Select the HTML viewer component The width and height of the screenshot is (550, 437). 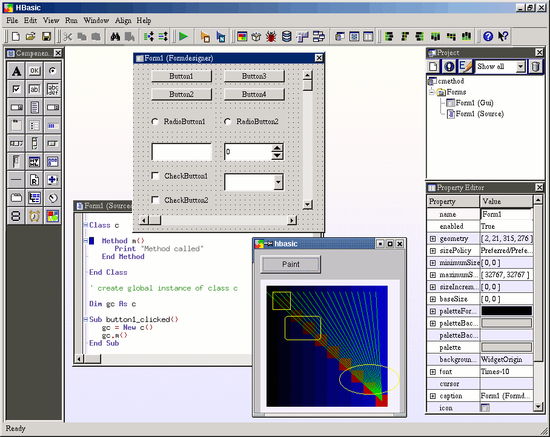tap(35, 162)
